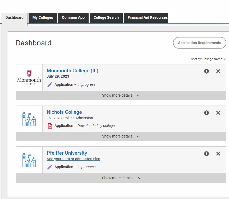Switch to the College Search tab
The width and height of the screenshot is (229, 199).
click(106, 18)
